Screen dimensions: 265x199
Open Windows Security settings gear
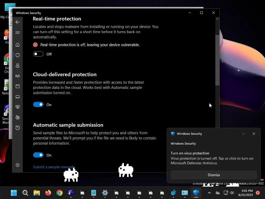pyautogui.click(x=18, y=165)
